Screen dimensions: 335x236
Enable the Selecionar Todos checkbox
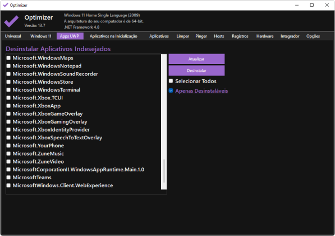click(171, 81)
